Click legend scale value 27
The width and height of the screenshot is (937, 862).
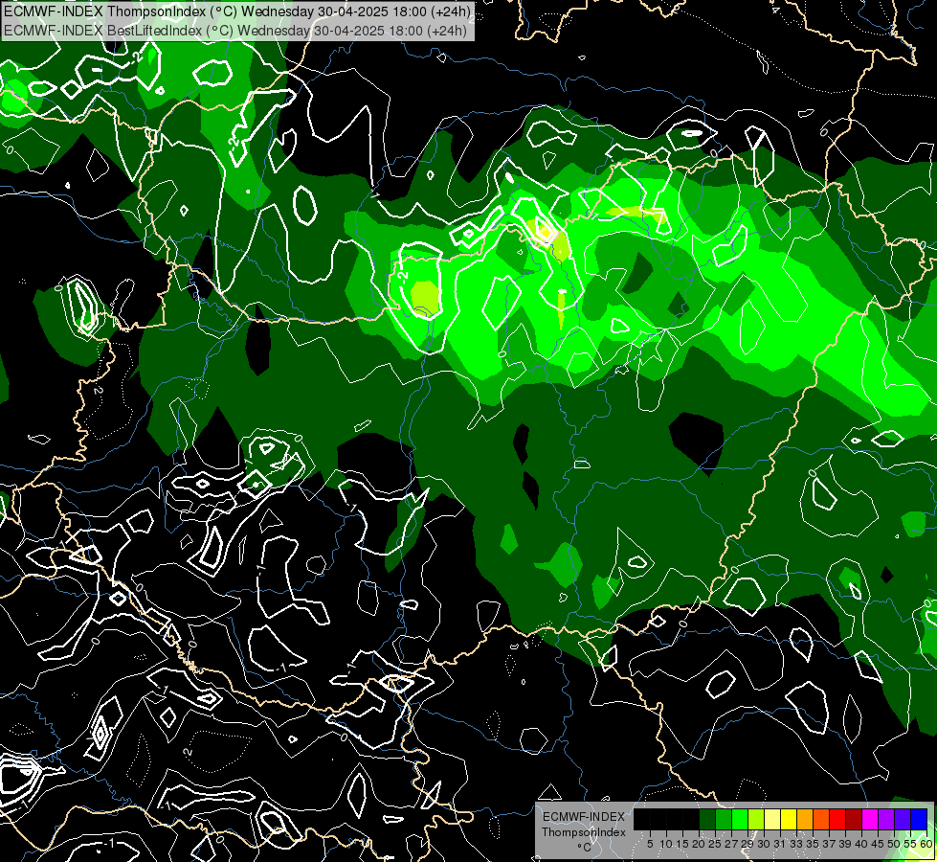tap(731, 844)
